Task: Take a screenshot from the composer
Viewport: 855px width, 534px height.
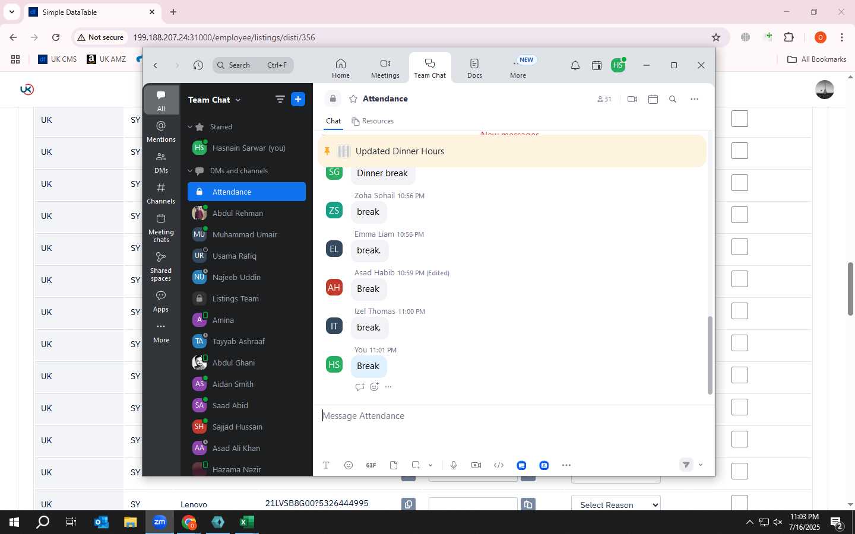Action: click(416, 465)
